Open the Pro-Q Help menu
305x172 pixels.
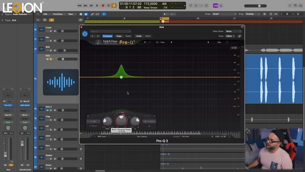pos(219,42)
